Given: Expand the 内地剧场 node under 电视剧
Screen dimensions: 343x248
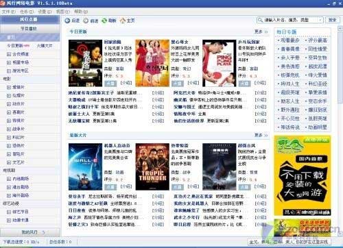Looking at the screenshot, I should 9,179.
